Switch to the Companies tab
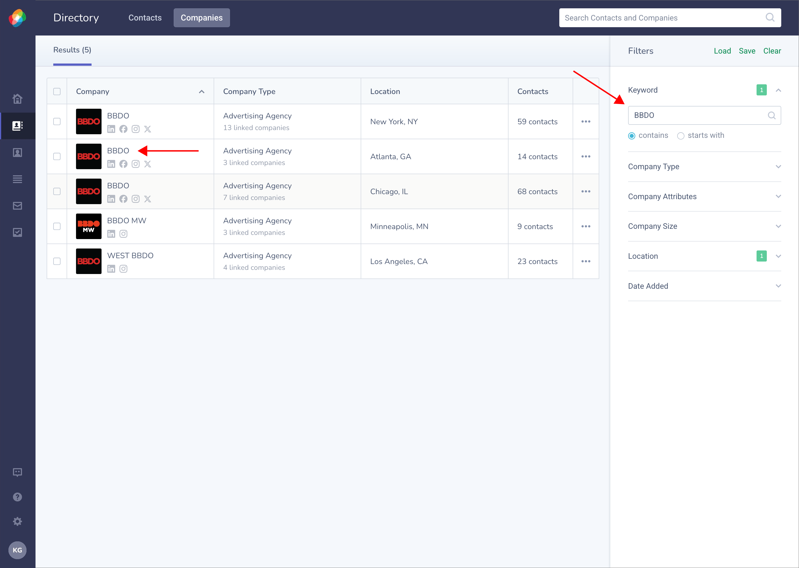The height and width of the screenshot is (568, 799). 202,18
